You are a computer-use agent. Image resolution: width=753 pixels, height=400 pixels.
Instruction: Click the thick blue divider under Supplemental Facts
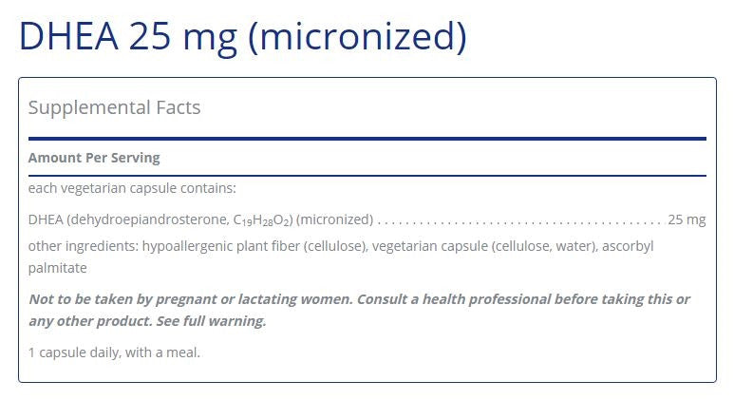click(x=367, y=139)
